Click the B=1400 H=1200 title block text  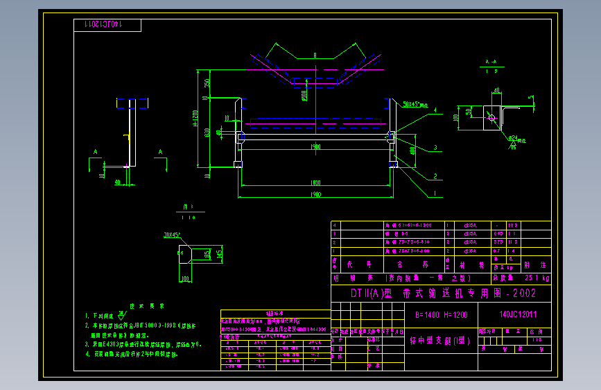point(441,315)
